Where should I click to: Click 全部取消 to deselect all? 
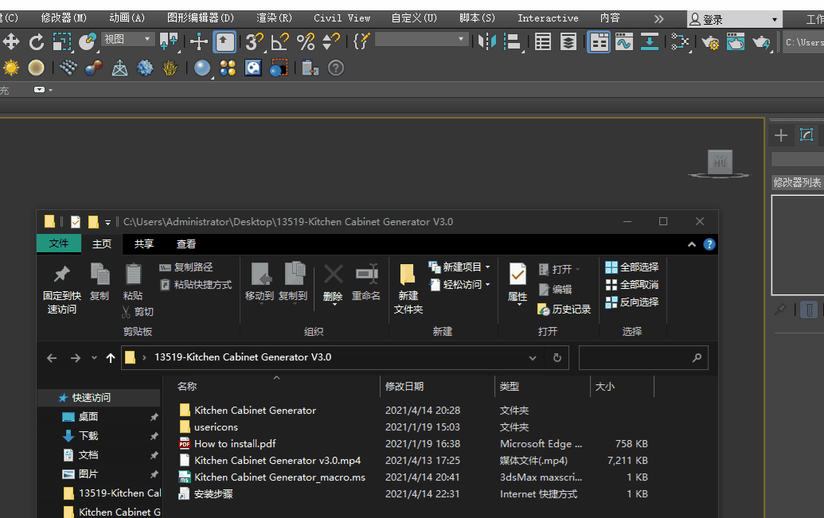pyautogui.click(x=631, y=285)
